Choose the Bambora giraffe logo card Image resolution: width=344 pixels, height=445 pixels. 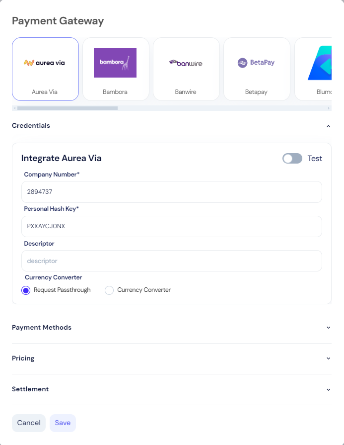115,63
